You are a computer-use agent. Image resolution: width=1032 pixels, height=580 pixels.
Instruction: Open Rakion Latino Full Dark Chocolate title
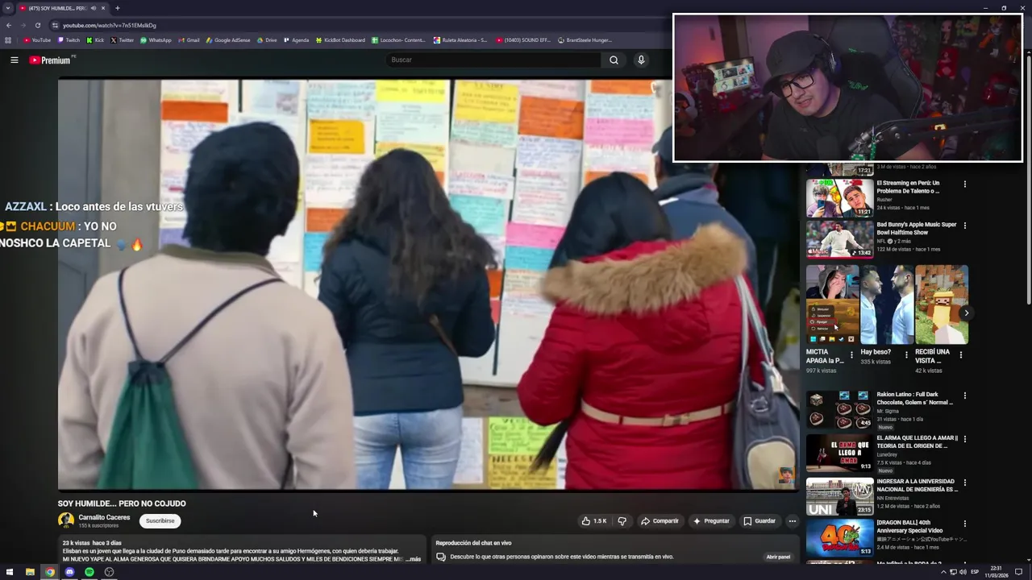[x=914, y=399]
